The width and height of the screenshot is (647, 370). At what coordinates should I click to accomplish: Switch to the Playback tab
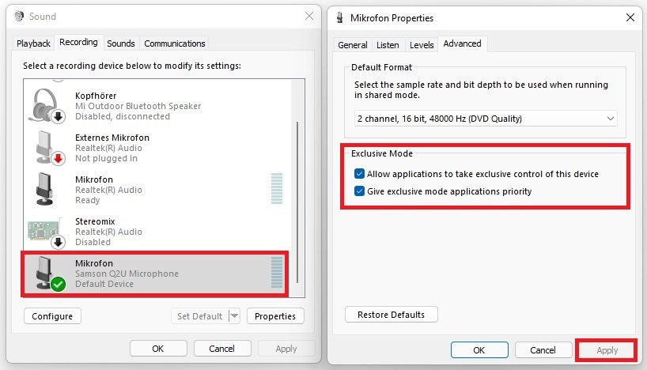point(33,43)
